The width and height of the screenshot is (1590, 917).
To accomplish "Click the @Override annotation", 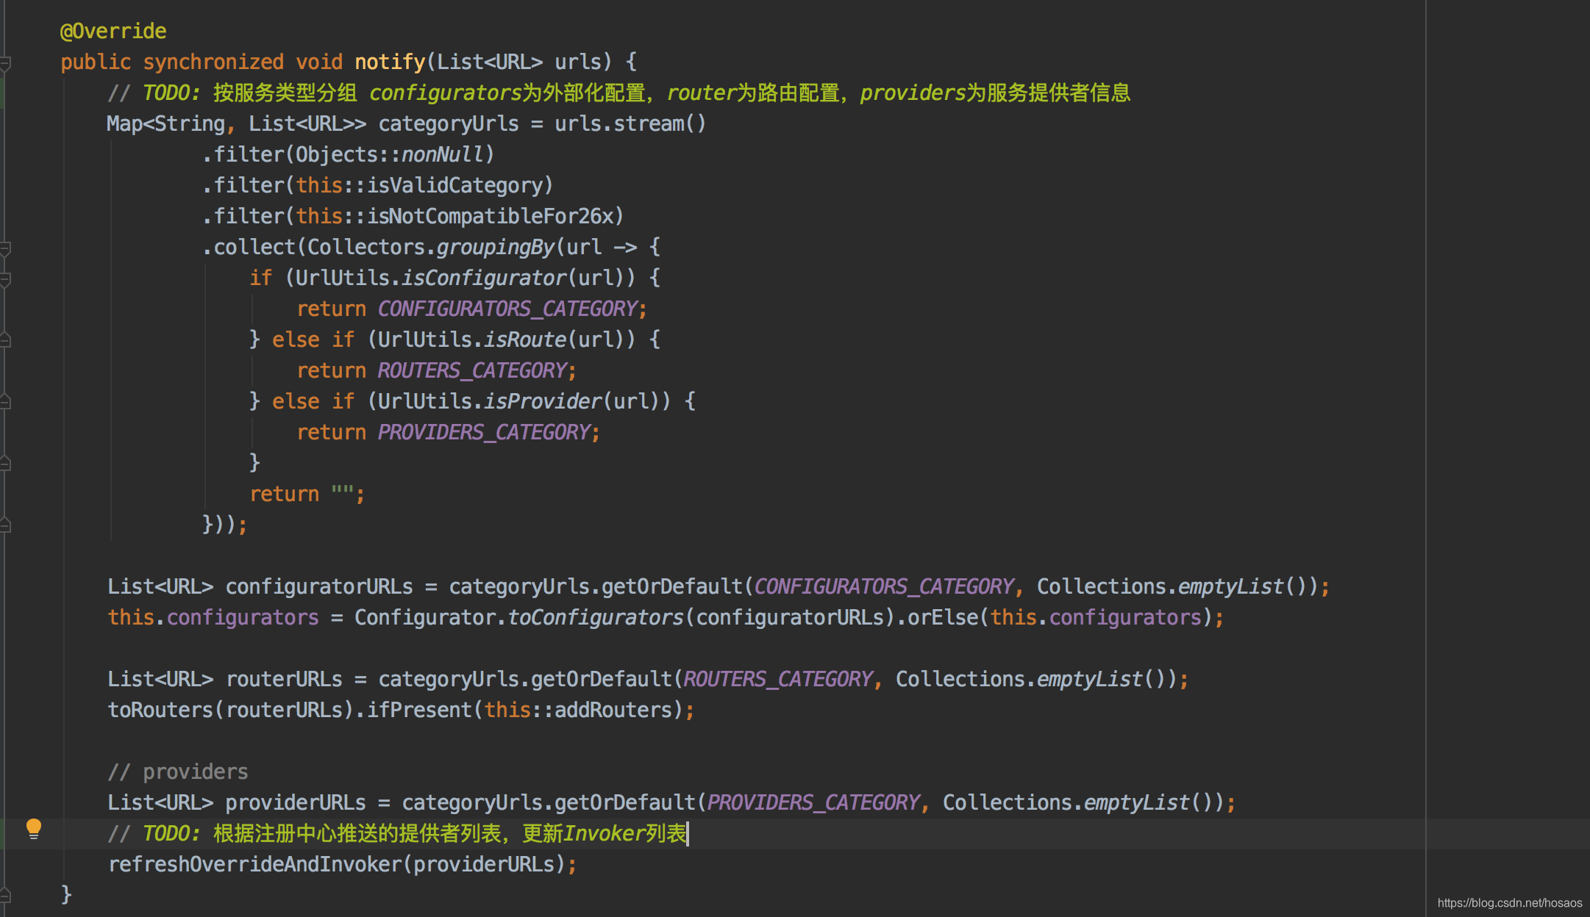I will coord(113,32).
